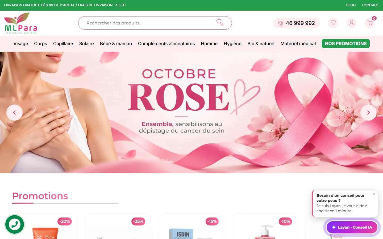The image size is (383, 239).
Task: Click NOS PROMOTIONS button
Action: pyautogui.click(x=345, y=44)
